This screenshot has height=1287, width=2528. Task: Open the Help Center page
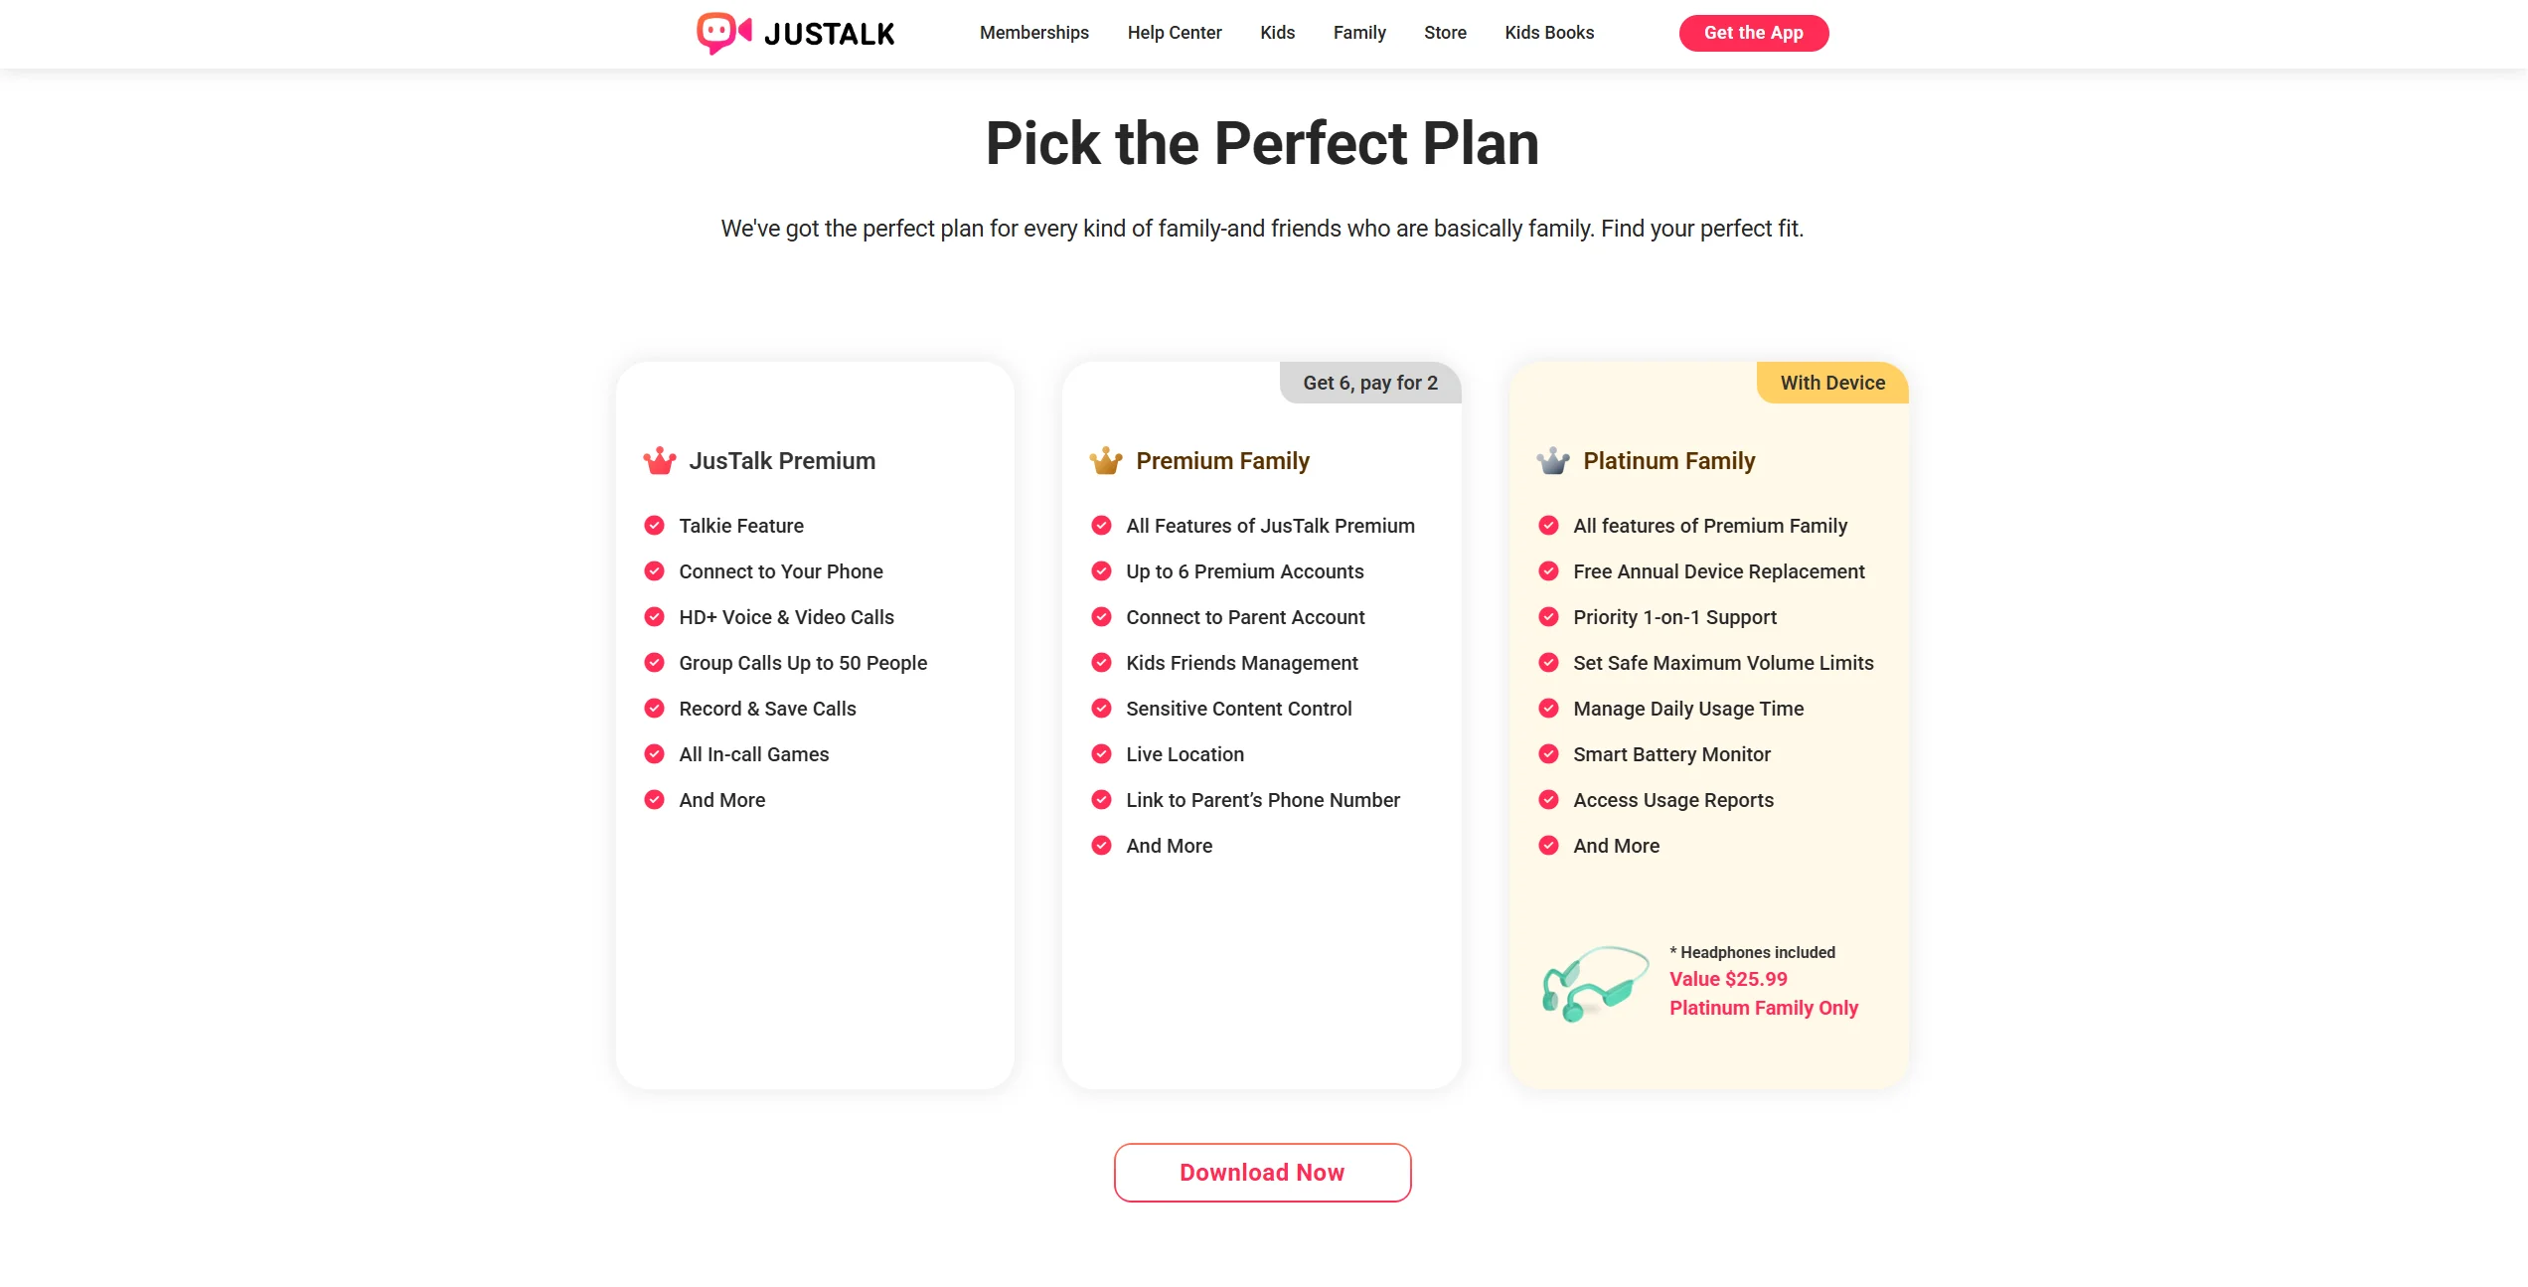click(1174, 33)
